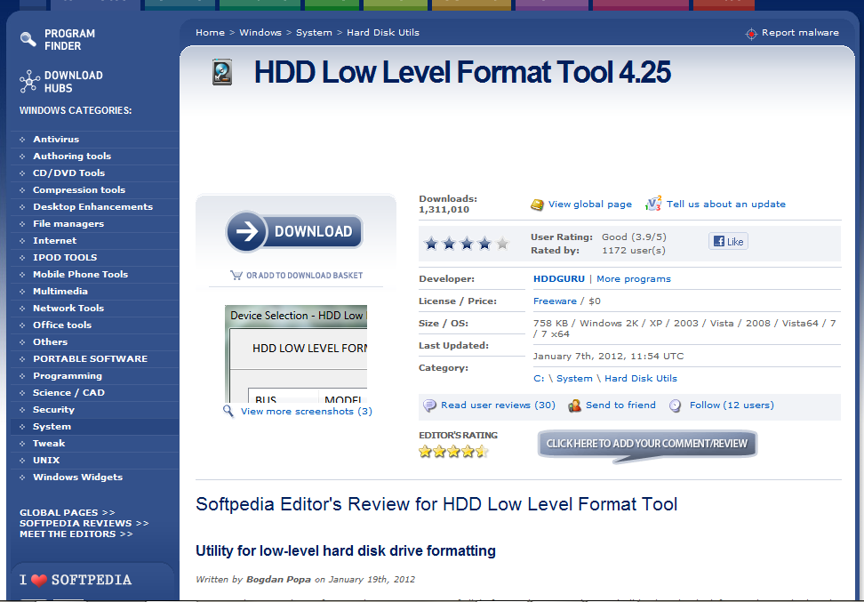Open the Security category
Viewport: 864px width, 602px height.
pos(53,410)
